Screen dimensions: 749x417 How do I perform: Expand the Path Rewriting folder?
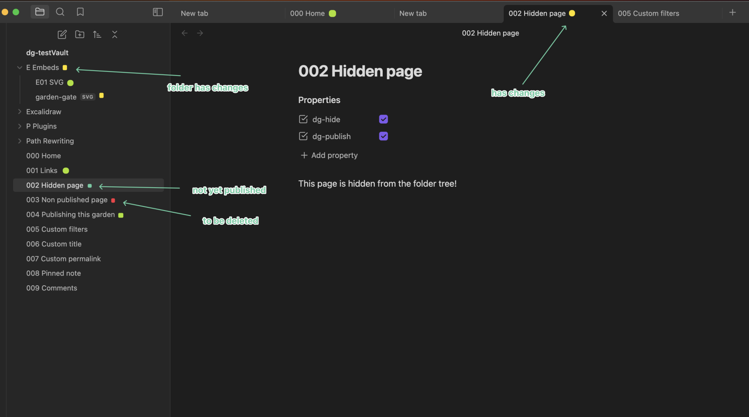pyautogui.click(x=20, y=141)
